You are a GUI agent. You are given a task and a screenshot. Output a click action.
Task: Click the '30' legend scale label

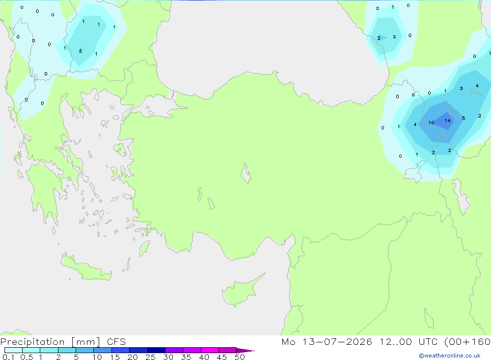(x=168, y=357)
